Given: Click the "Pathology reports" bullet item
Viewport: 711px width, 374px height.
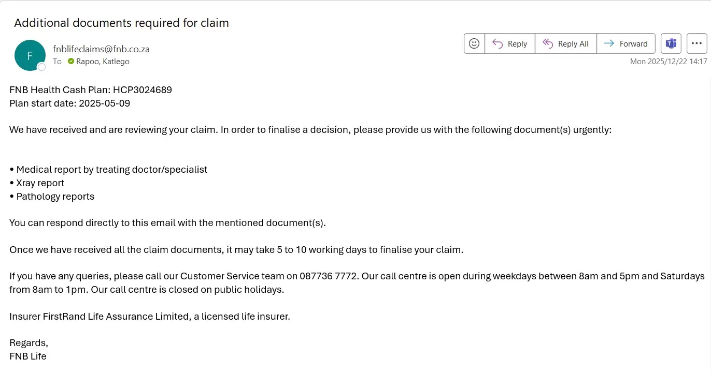Looking at the screenshot, I should pos(55,197).
